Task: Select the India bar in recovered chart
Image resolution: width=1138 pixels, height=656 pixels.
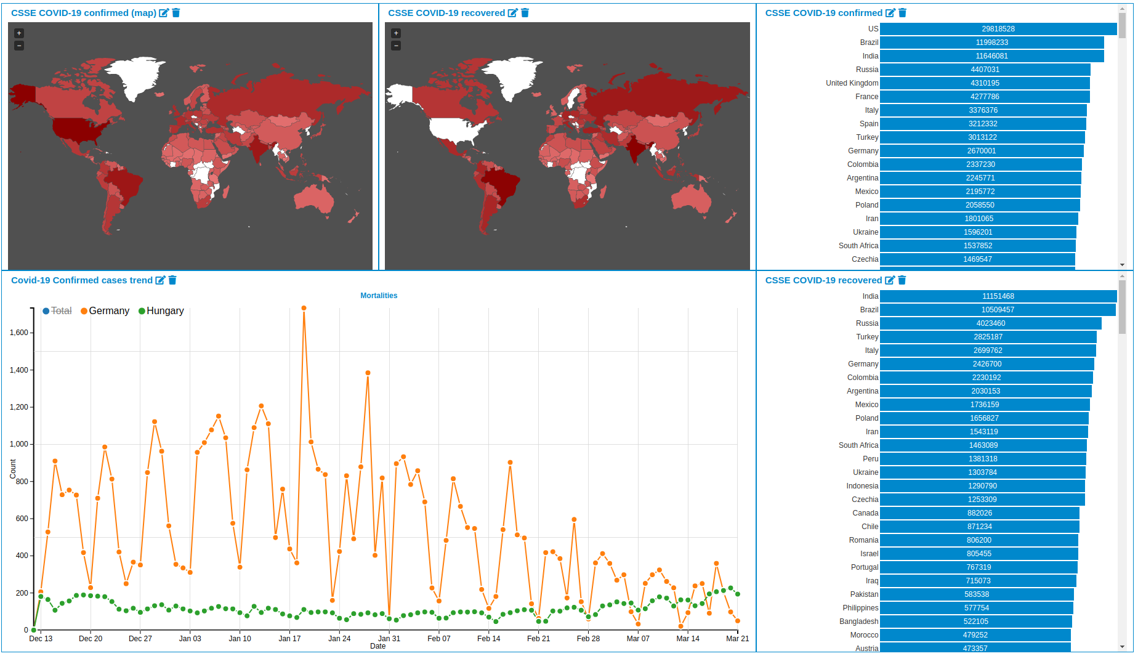Action: click(998, 296)
